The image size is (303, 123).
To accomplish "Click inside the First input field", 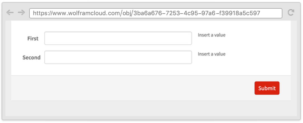I will 118,38.
